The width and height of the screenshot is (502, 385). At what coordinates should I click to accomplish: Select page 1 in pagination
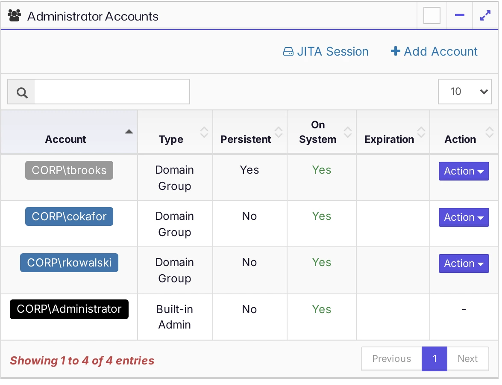[434, 359]
